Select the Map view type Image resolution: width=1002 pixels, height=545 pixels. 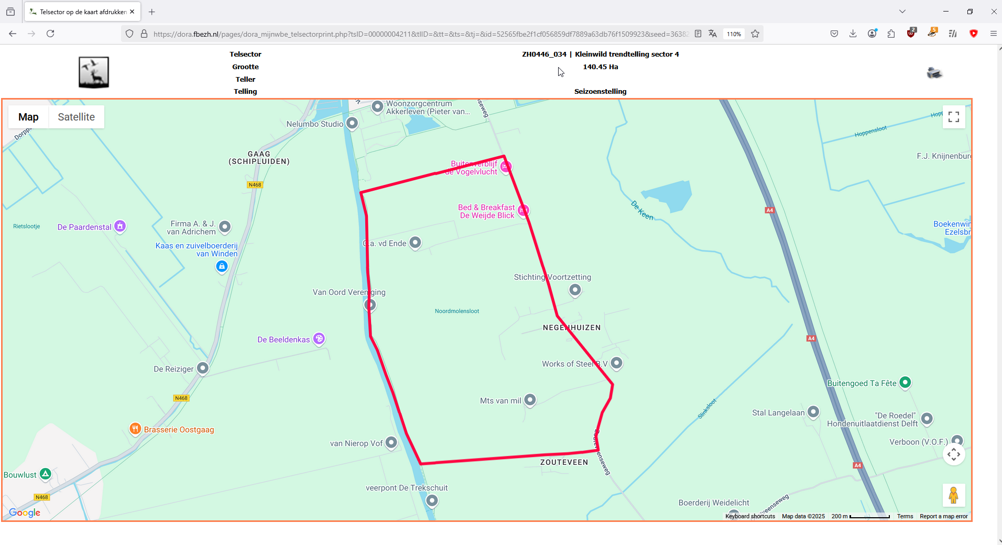[x=28, y=117]
